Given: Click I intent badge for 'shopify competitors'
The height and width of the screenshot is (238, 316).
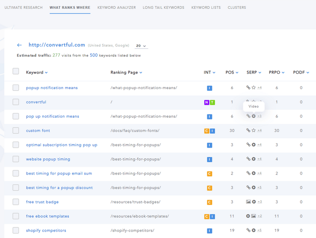Looking at the screenshot, I should coord(209,231).
